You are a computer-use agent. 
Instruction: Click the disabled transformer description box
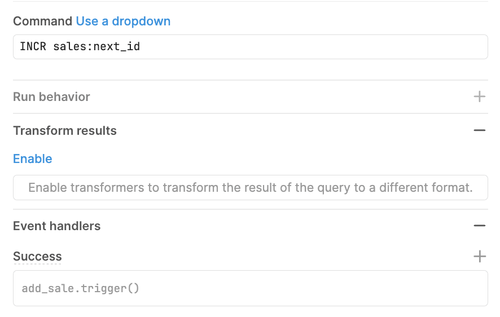250,188
